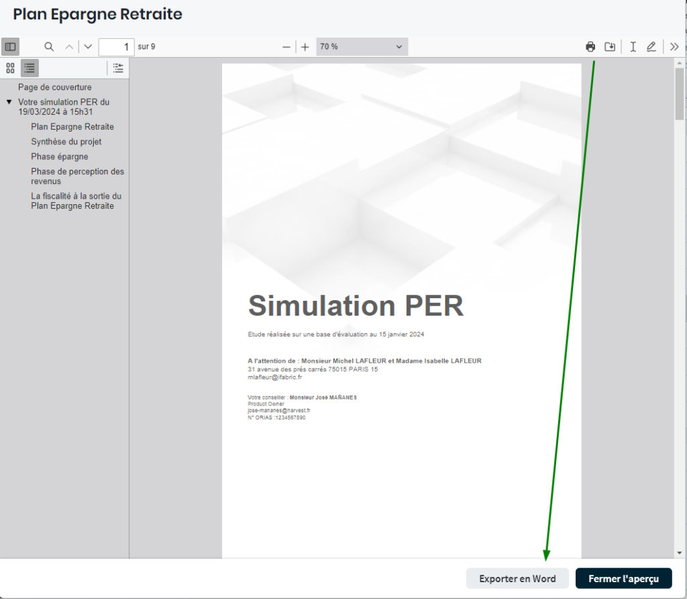The image size is (687, 599).
Task: Go to next page arrow
Action: point(88,47)
